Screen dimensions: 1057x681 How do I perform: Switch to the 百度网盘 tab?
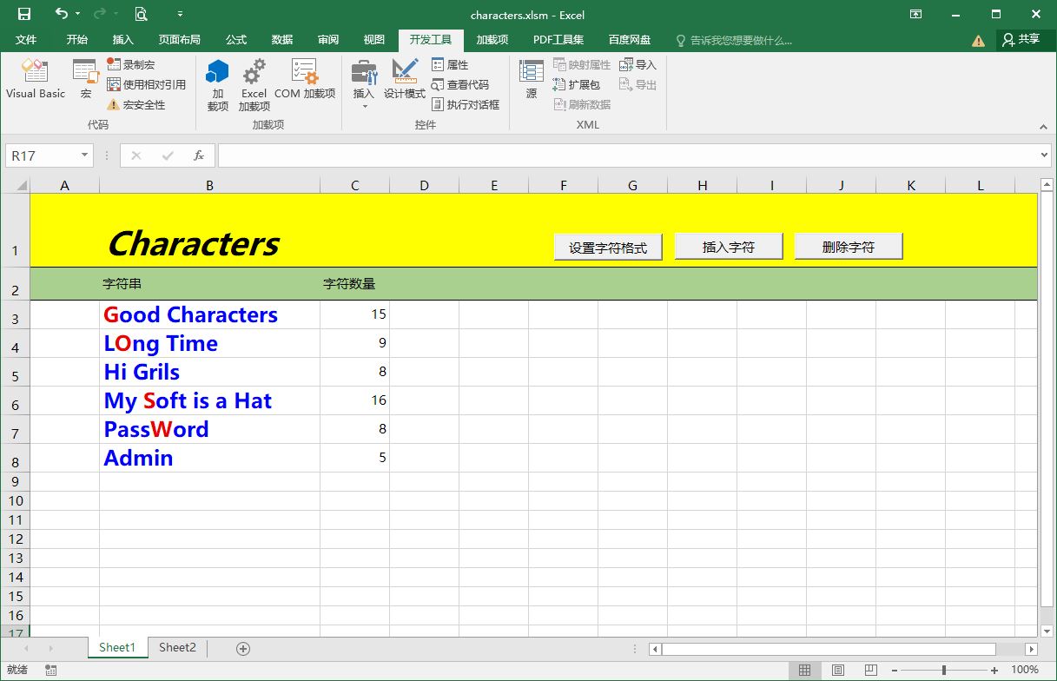click(630, 40)
